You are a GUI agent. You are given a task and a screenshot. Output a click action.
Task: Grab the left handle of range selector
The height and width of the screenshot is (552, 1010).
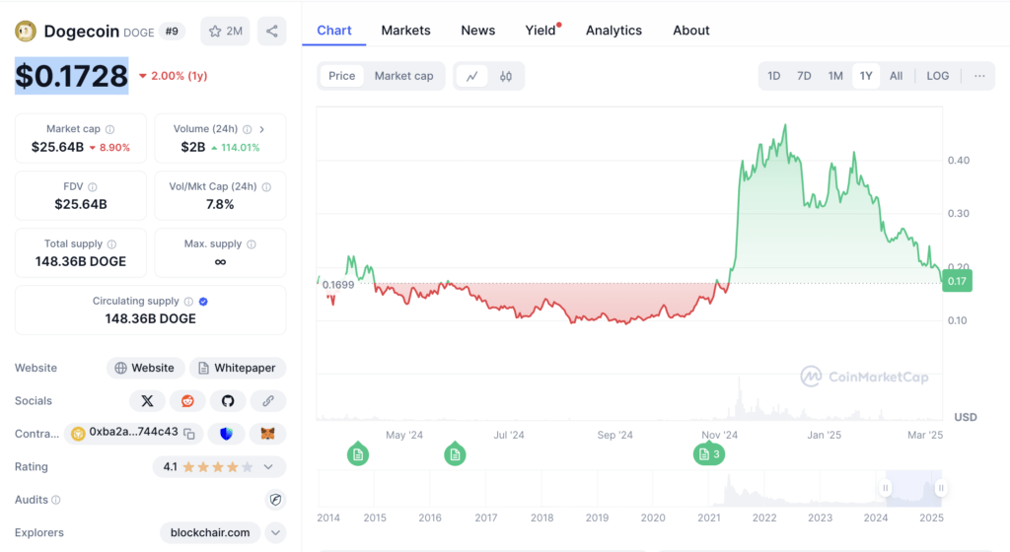click(x=886, y=488)
